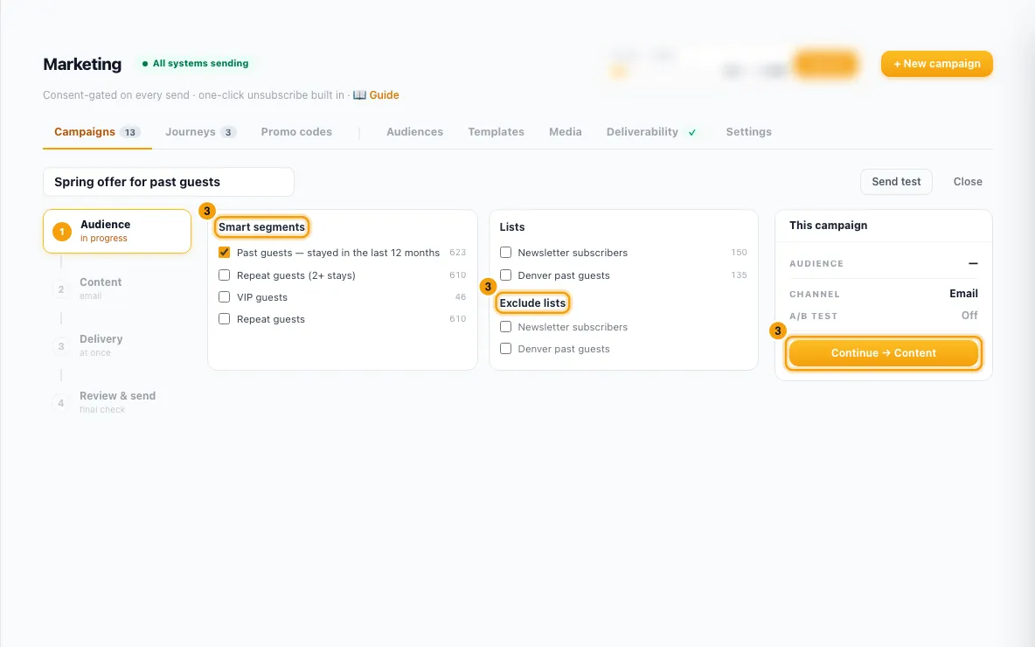This screenshot has height=647, width=1035.
Task: Click the 623 count for Past guests
Action: [457, 252]
